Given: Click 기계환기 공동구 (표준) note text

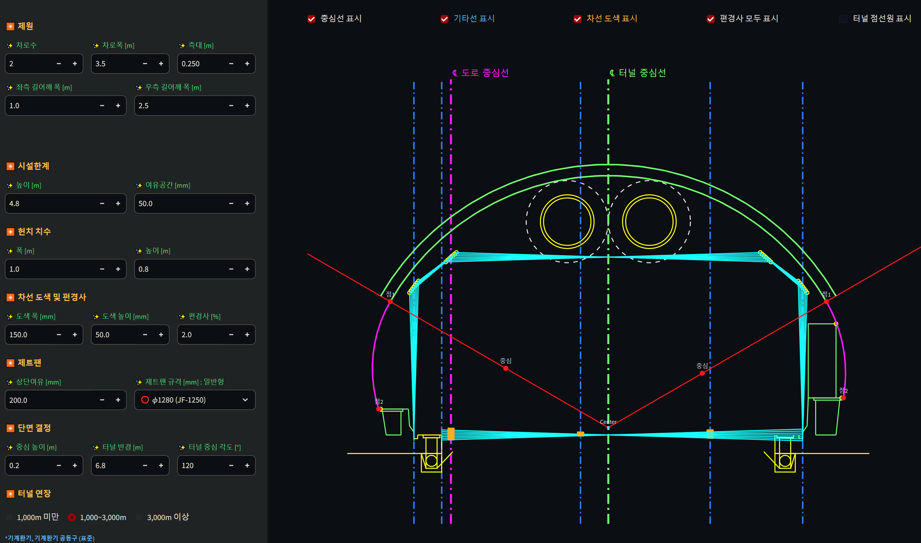Looking at the screenshot, I should (x=50, y=538).
